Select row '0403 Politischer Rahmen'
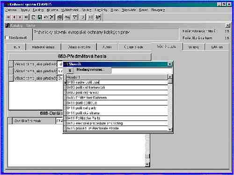This screenshot has height=175, width=234. 117,98
